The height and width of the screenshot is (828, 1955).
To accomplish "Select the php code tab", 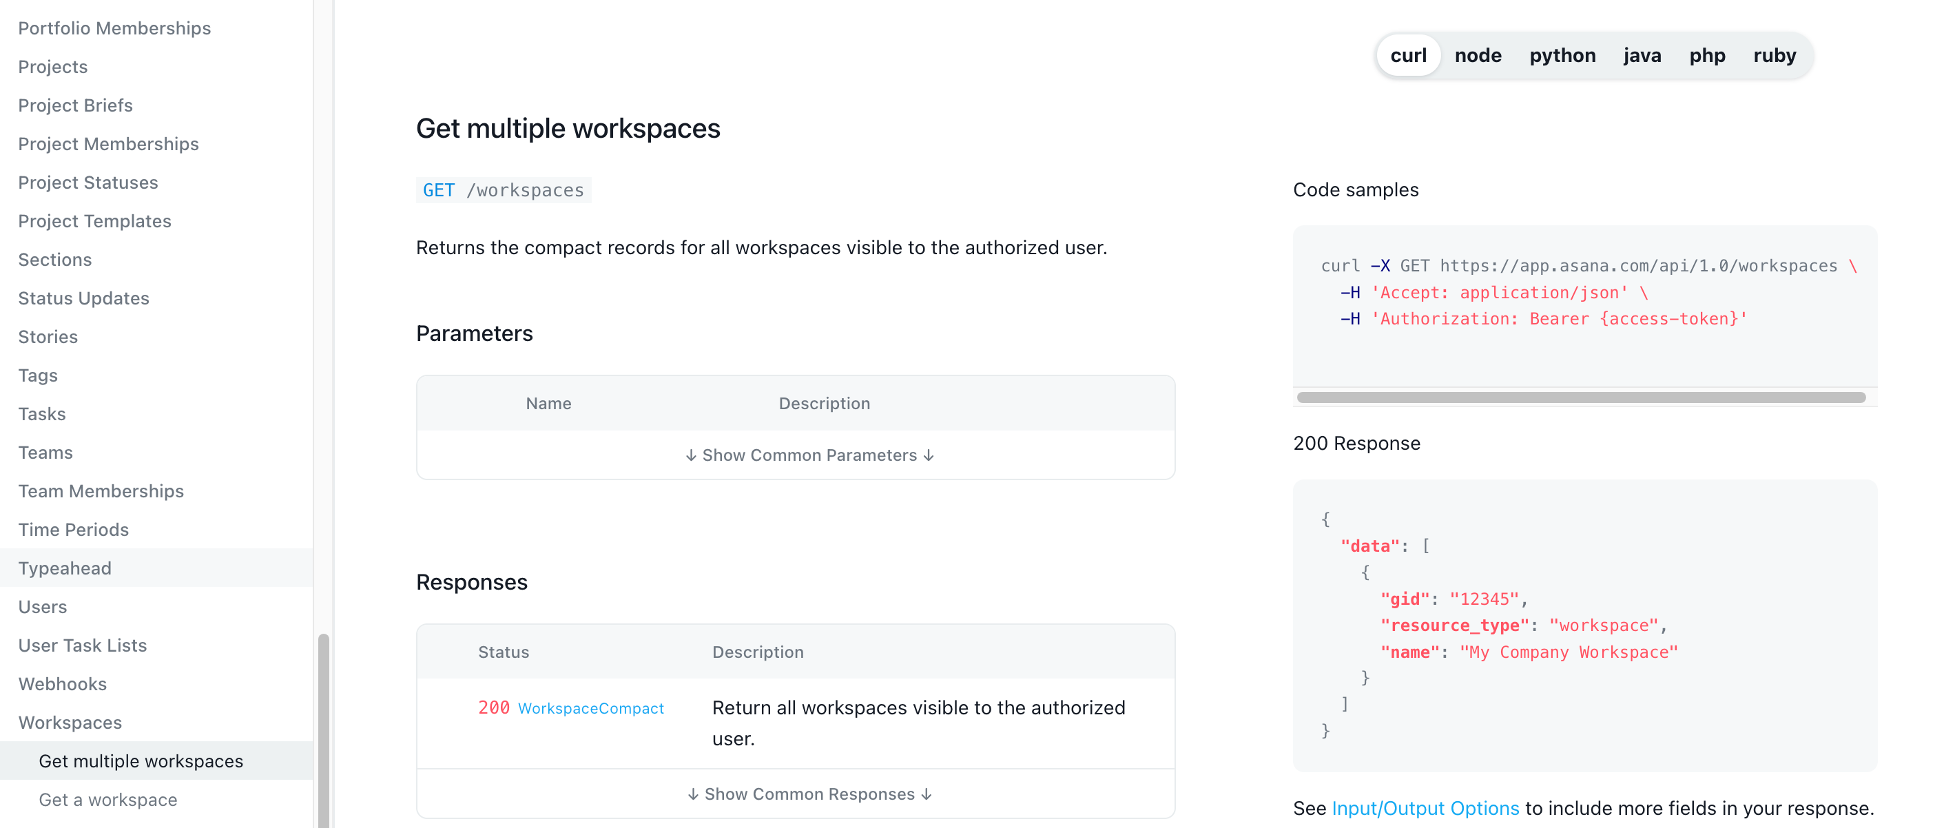I will click(1706, 55).
